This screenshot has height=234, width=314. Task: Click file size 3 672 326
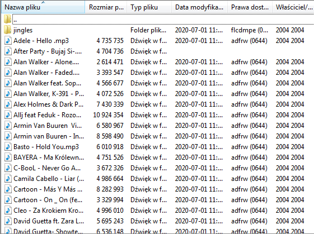tap(110, 168)
